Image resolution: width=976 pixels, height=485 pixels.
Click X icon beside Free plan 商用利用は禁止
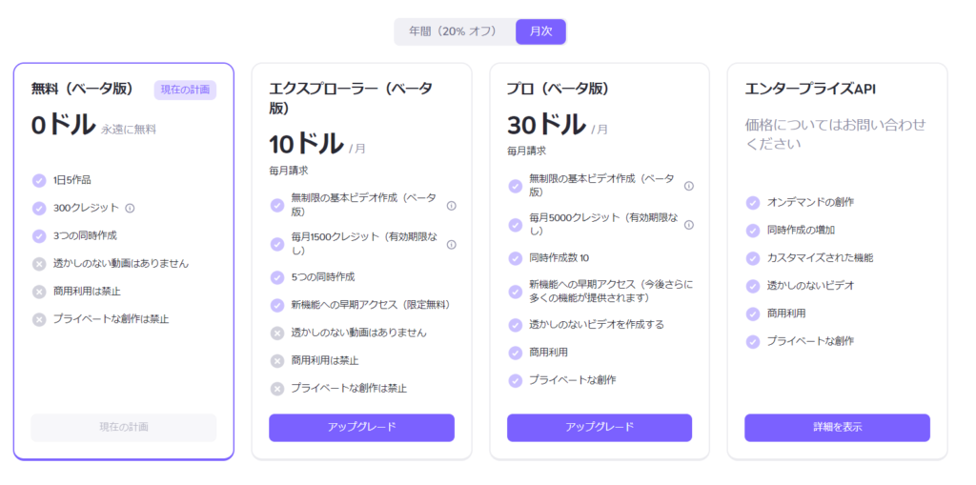coord(39,292)
